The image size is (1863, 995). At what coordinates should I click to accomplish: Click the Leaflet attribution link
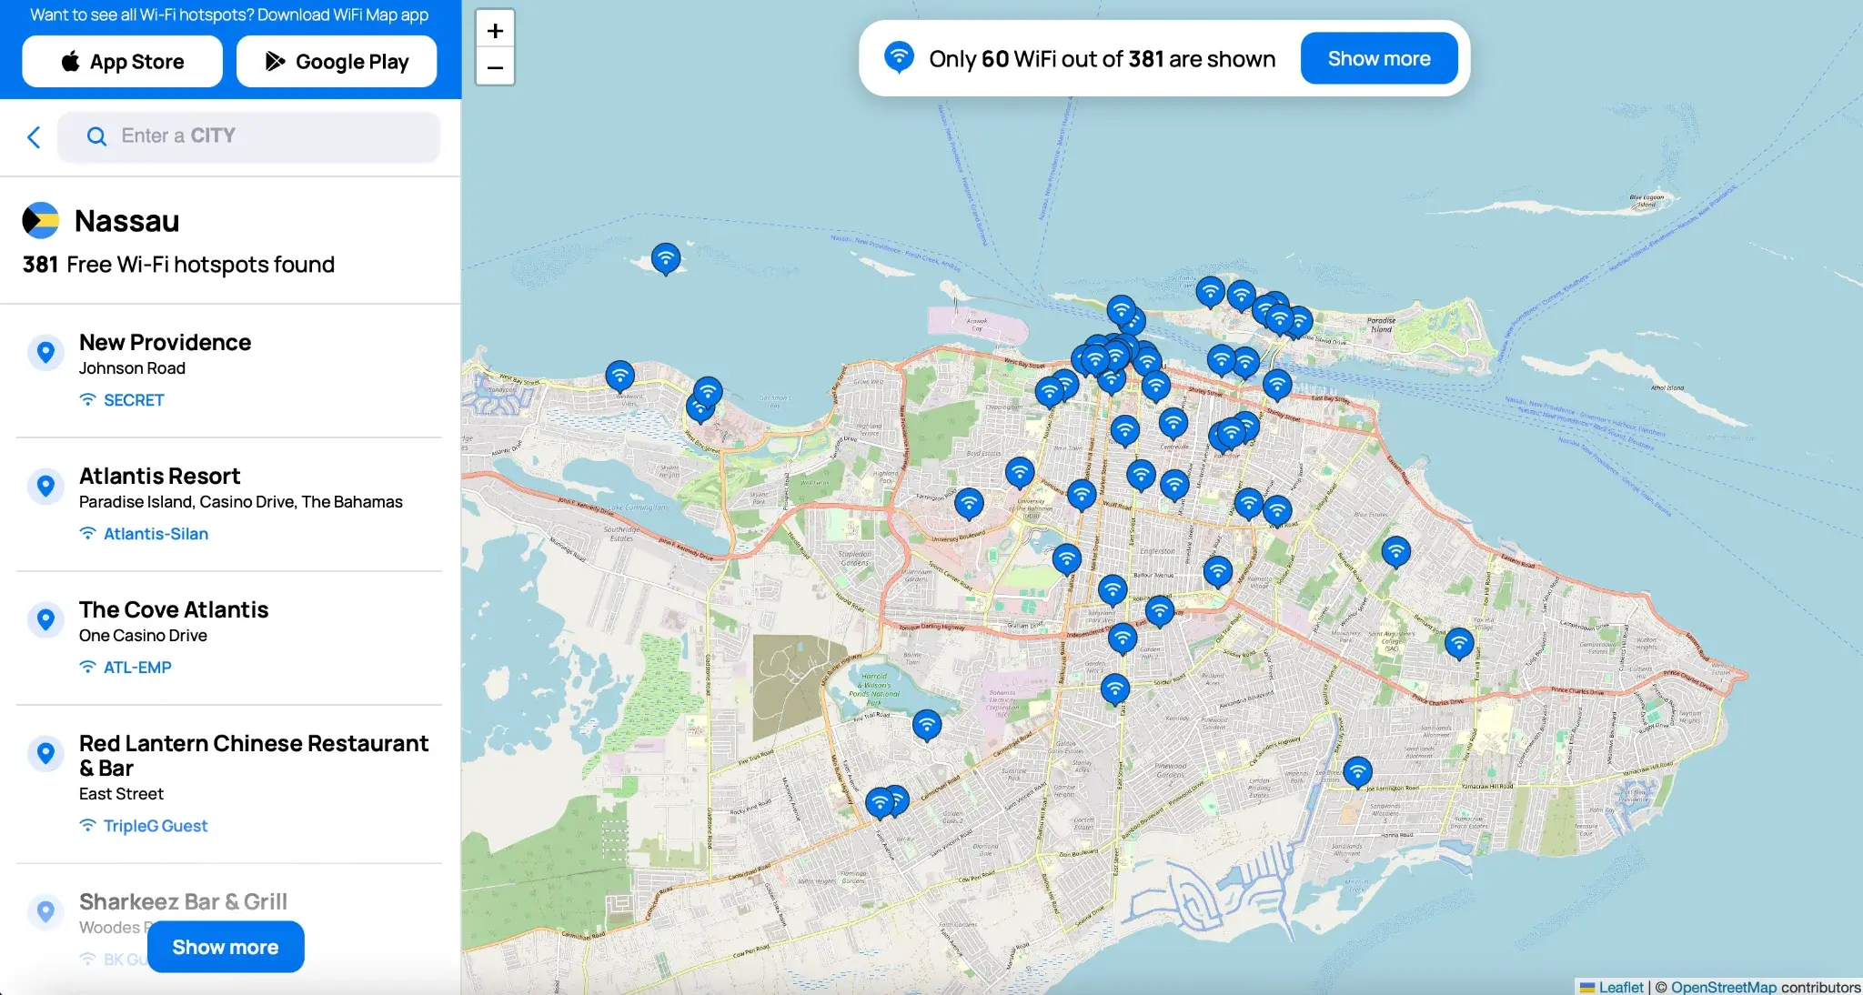point(1621,987)
